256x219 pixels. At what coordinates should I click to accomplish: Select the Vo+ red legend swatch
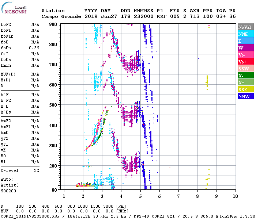pyautogui.click(x=246, y=62)
